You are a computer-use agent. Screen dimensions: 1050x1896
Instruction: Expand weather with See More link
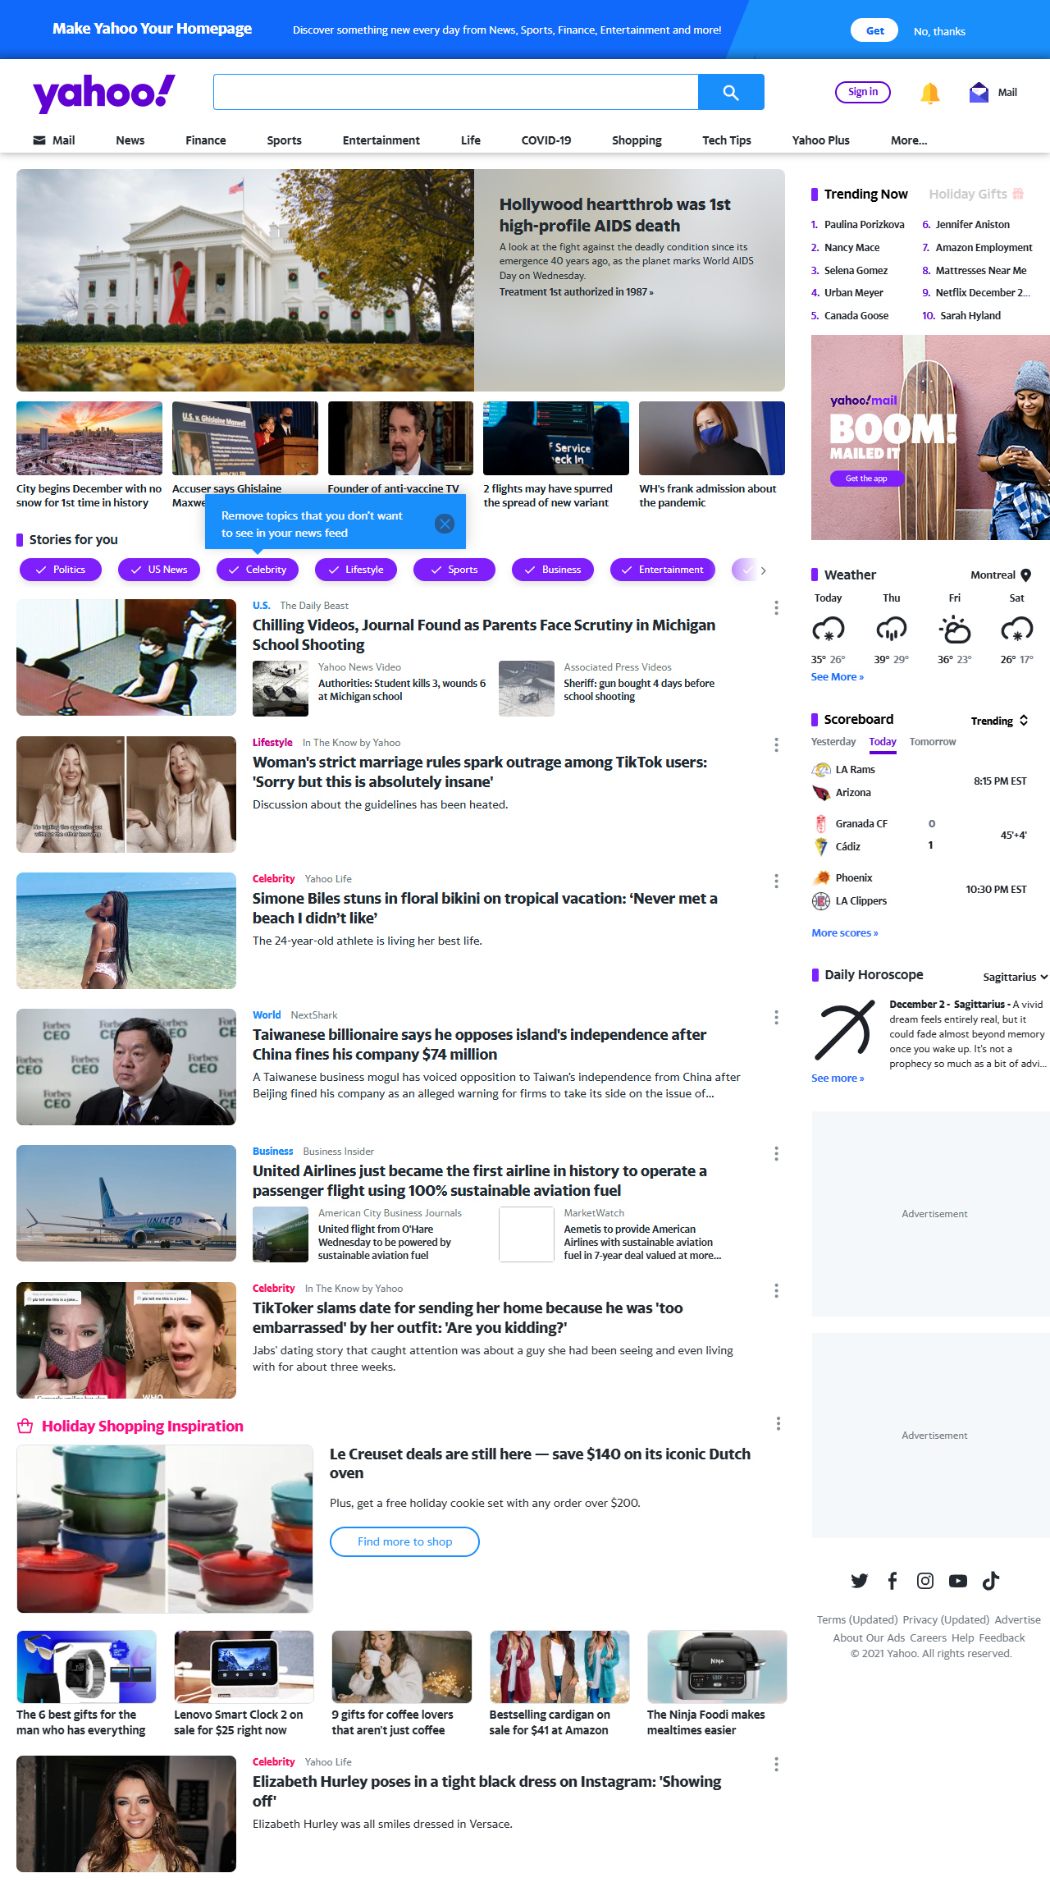[x=838, y=676]
